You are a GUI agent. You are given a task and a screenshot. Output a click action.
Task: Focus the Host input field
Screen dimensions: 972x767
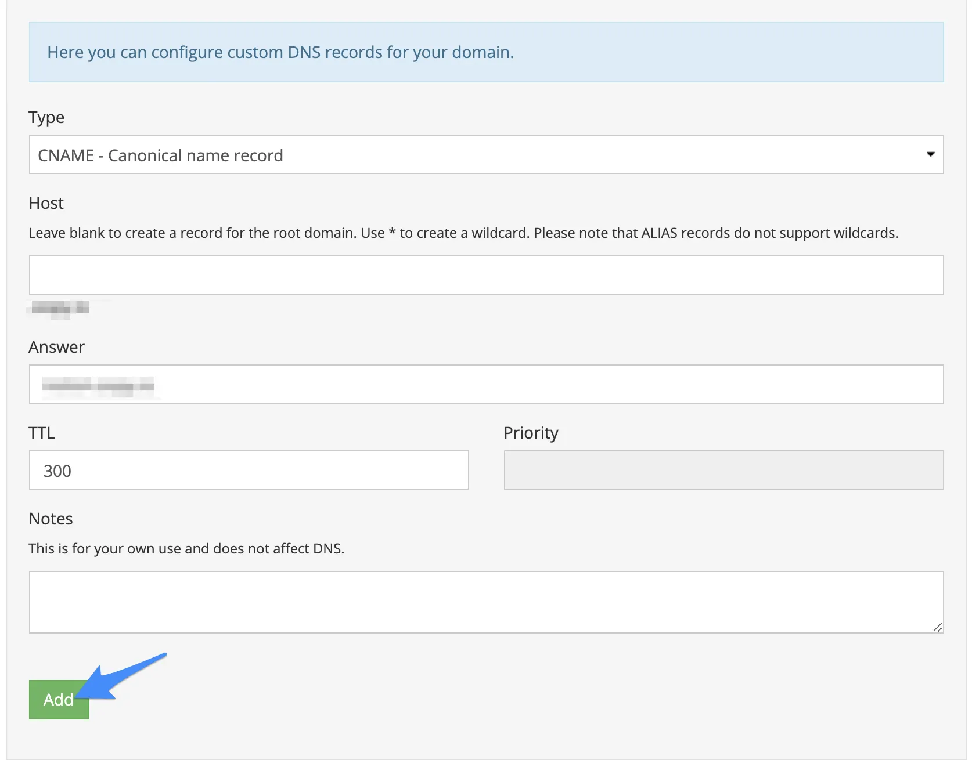[x=485, y=275]
